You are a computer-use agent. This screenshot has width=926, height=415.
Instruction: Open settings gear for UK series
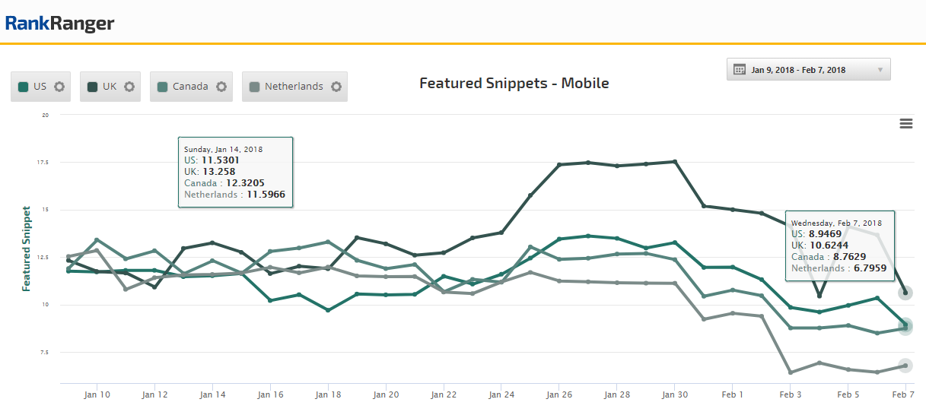tap(129, 87)
